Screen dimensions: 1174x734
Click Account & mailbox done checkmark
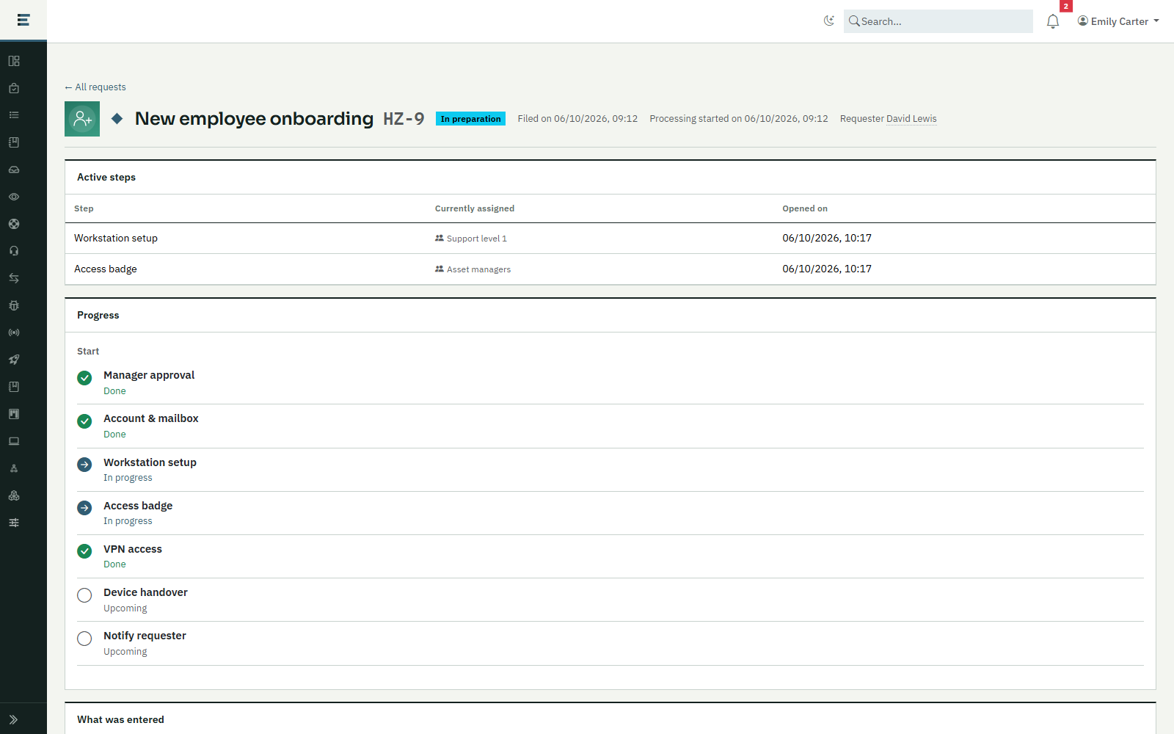pos(84,421)
